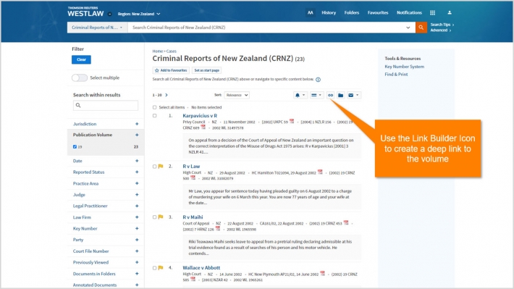Open Search Tips link
Screen dimensions: 514x289
(x=442, y=25)
